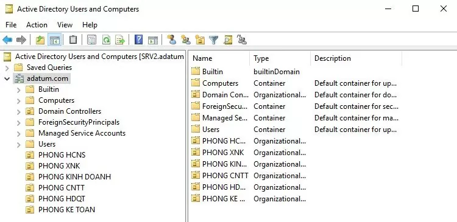Click Domain Controllers OU icon in tree
Screen dimensions: 457x222
pyautogui.click(x=30, y=111)
